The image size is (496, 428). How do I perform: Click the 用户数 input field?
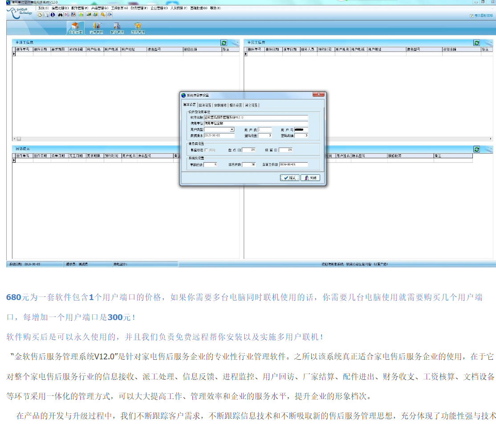pos(265,130)
